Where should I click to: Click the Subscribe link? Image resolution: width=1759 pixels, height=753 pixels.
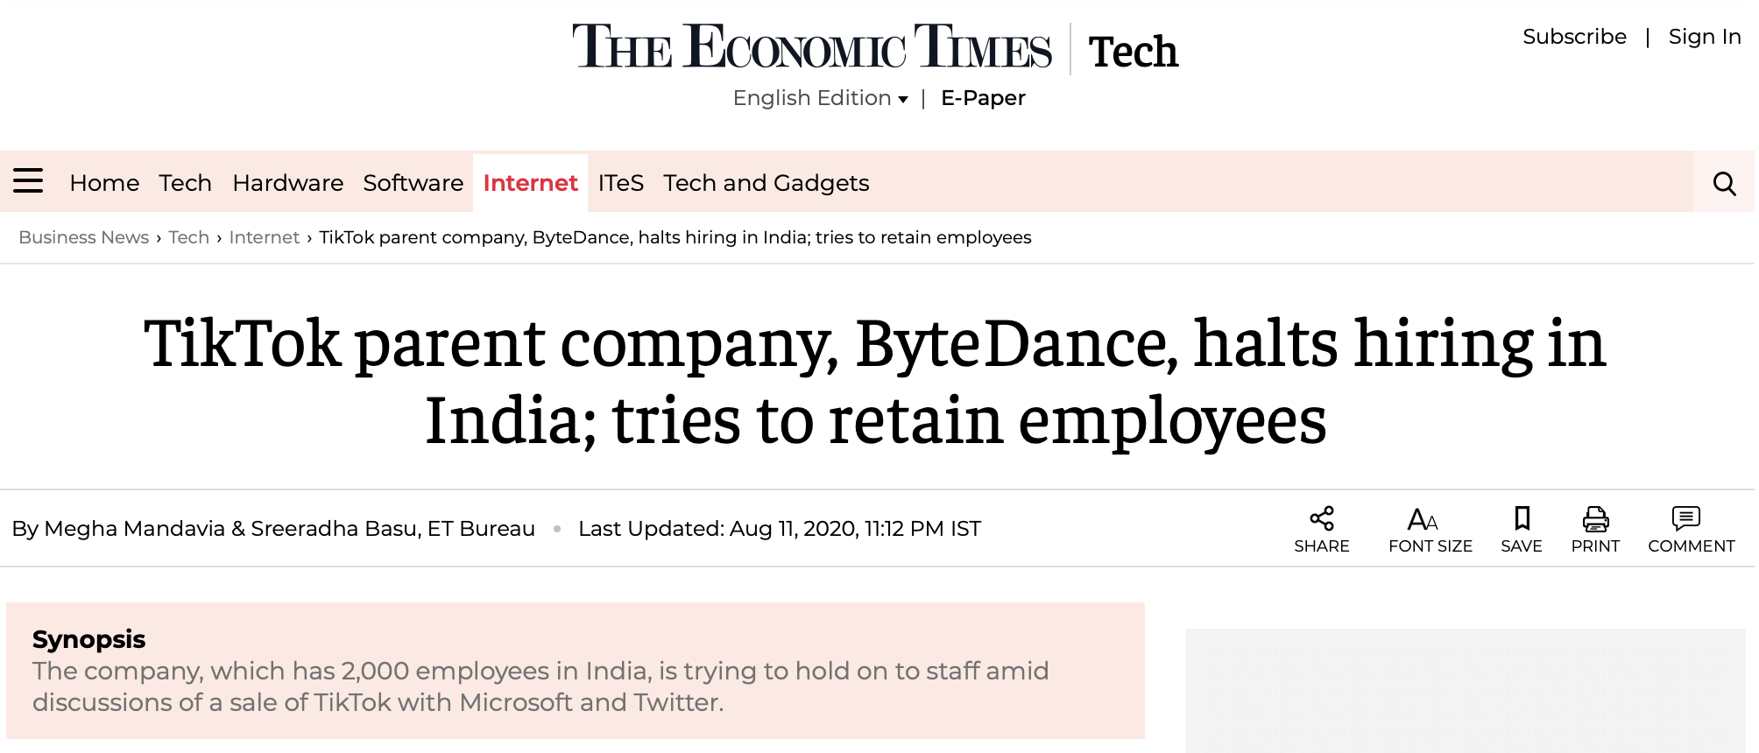click(1574, 37)
